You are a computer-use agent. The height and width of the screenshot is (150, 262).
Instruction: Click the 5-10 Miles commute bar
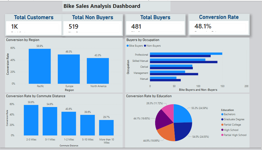(x=87, y=125)
